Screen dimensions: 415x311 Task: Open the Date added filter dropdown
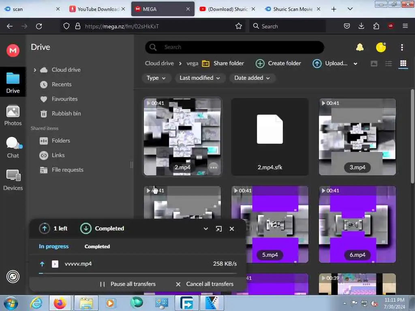pyautogui.click(x=252, y=78)
